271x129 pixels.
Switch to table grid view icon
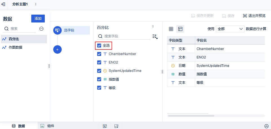tap(171, 29)
